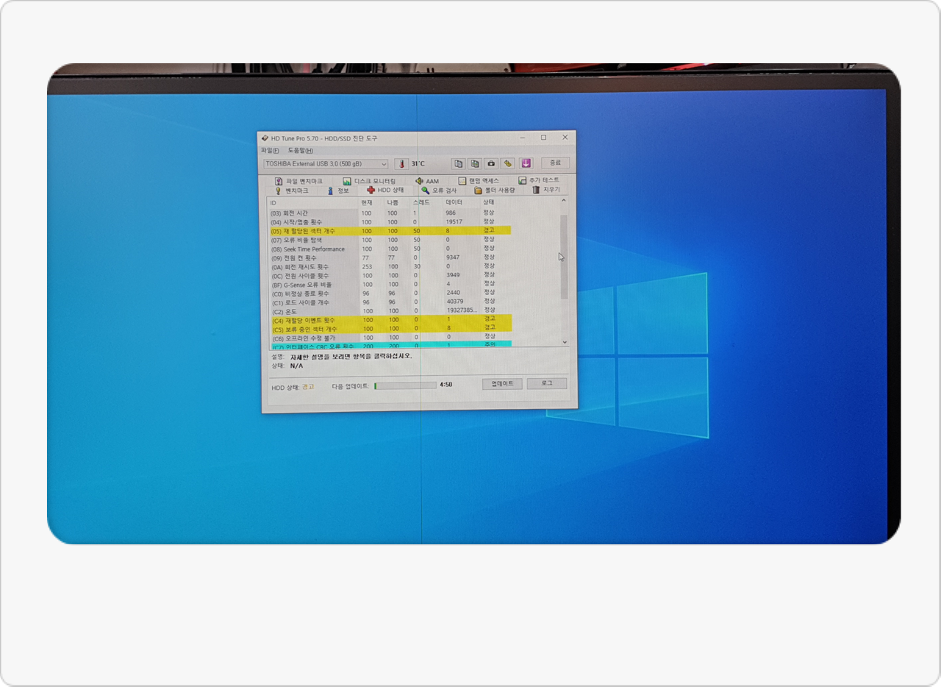
Task: Click the 4:50 countdown timer text
Action: click(446, 385)
